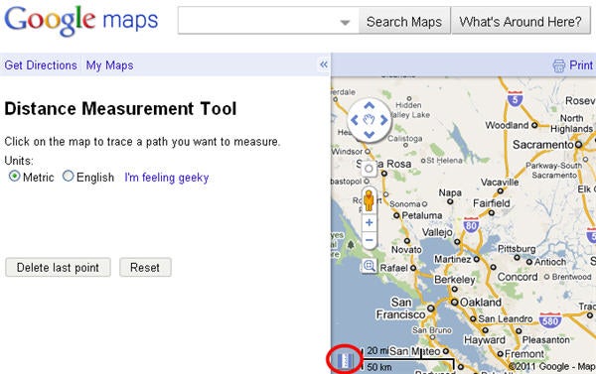This screenshot has height=374, width=596.
Task: Click the Petaluma city label
Action: pyautogui.click(x=422, y=215)
